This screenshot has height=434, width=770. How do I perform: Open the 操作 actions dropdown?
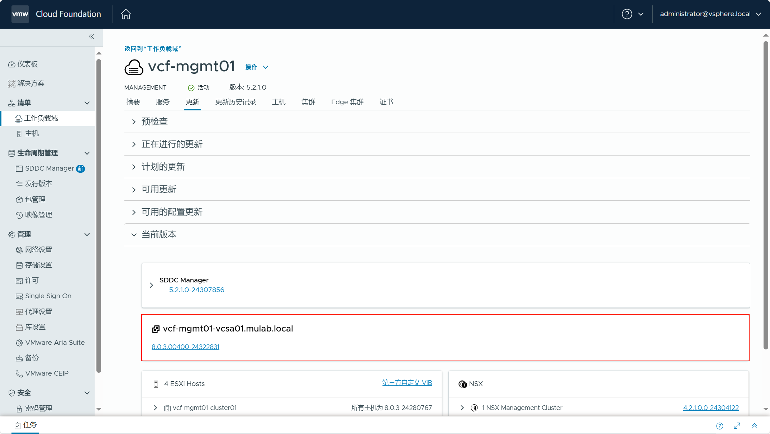[257, 67]
